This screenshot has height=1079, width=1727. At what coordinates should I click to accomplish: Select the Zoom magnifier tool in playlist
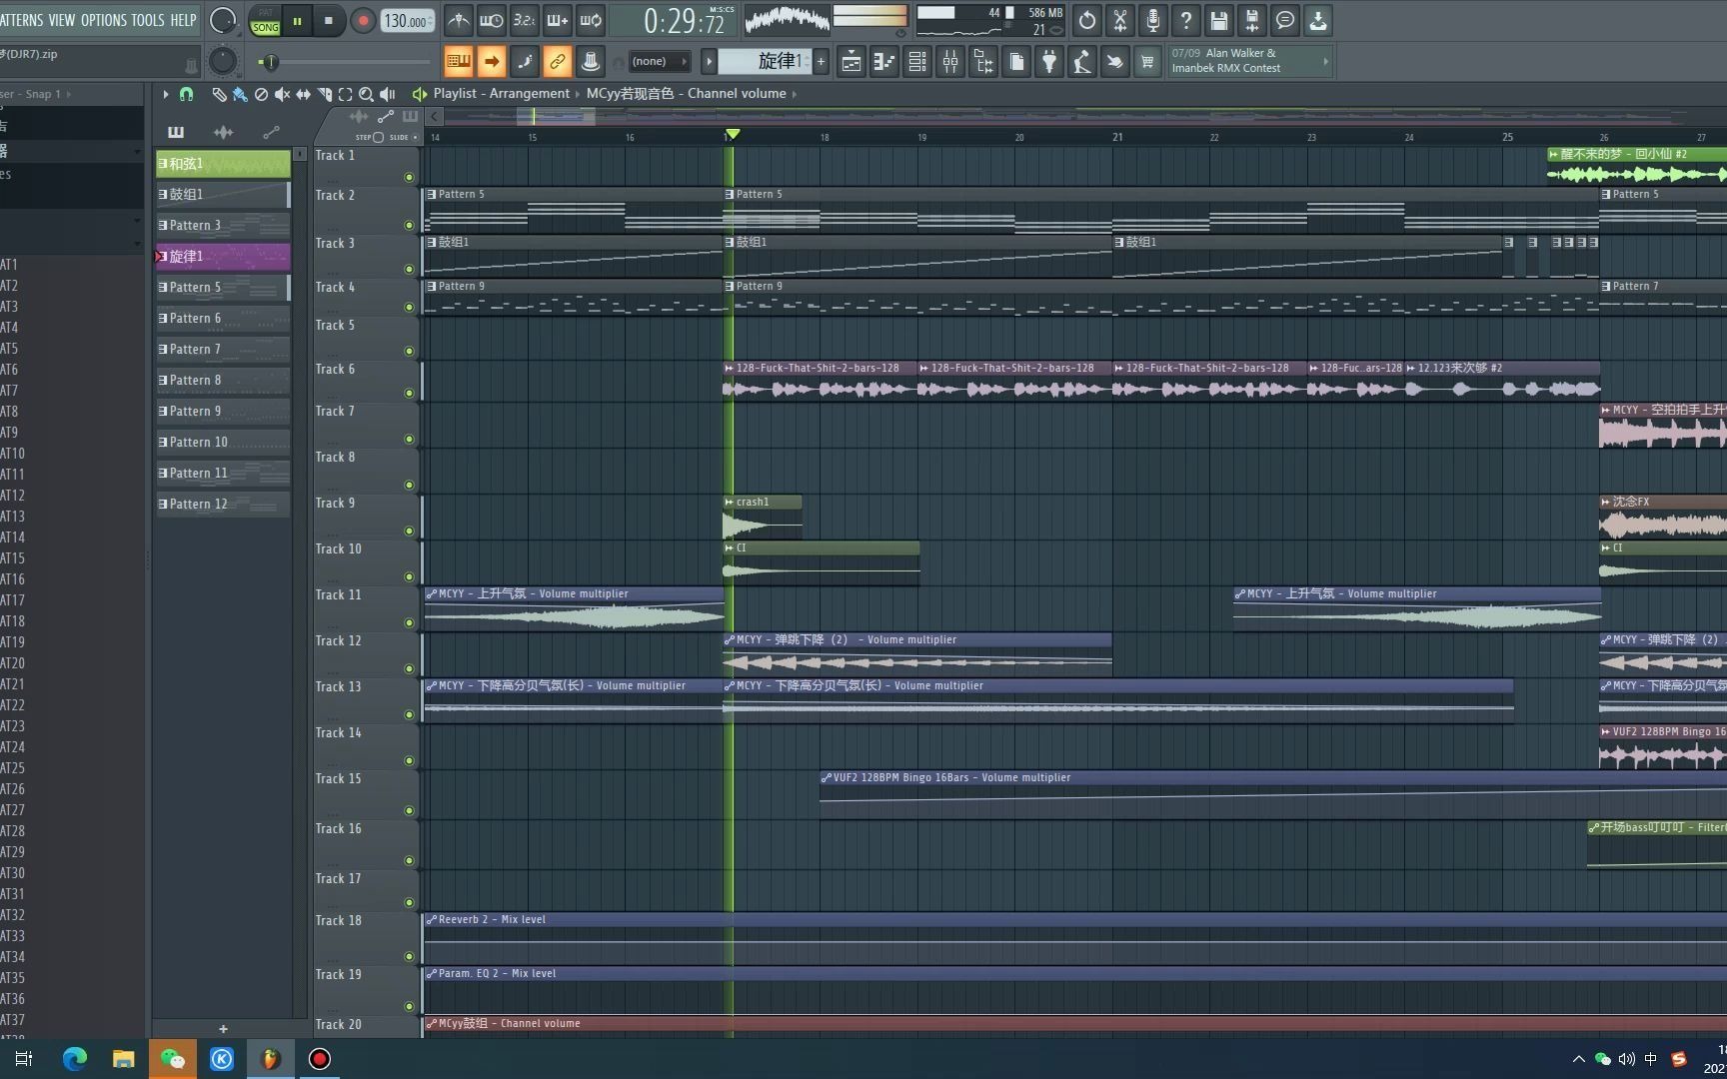pyautogui.click(x=366, y=94)
